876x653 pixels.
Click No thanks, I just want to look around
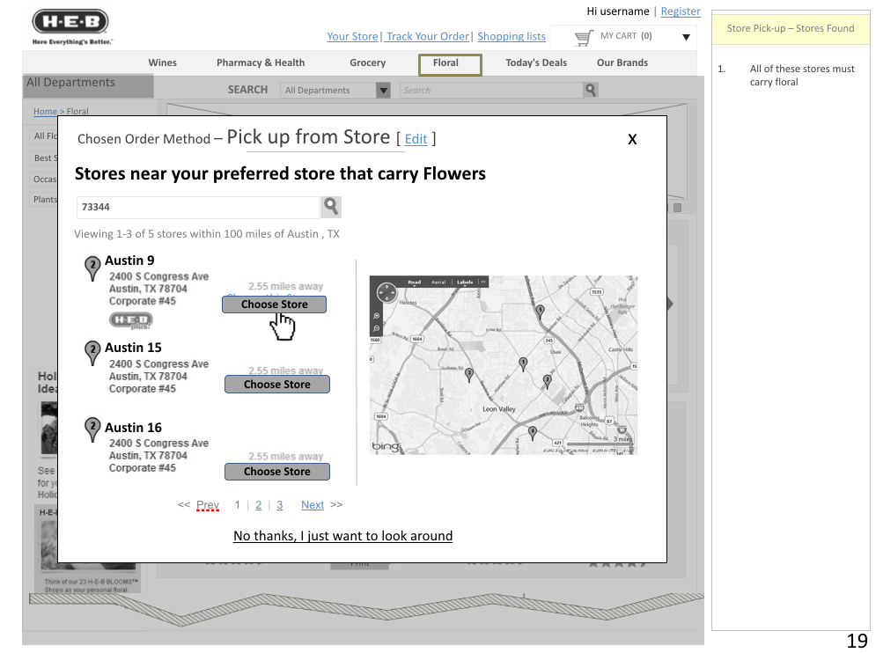(343, 536)
